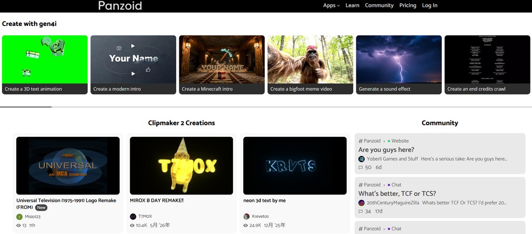Click comment icon showing 50 replies
532x234 pixels.
(361, 167)
